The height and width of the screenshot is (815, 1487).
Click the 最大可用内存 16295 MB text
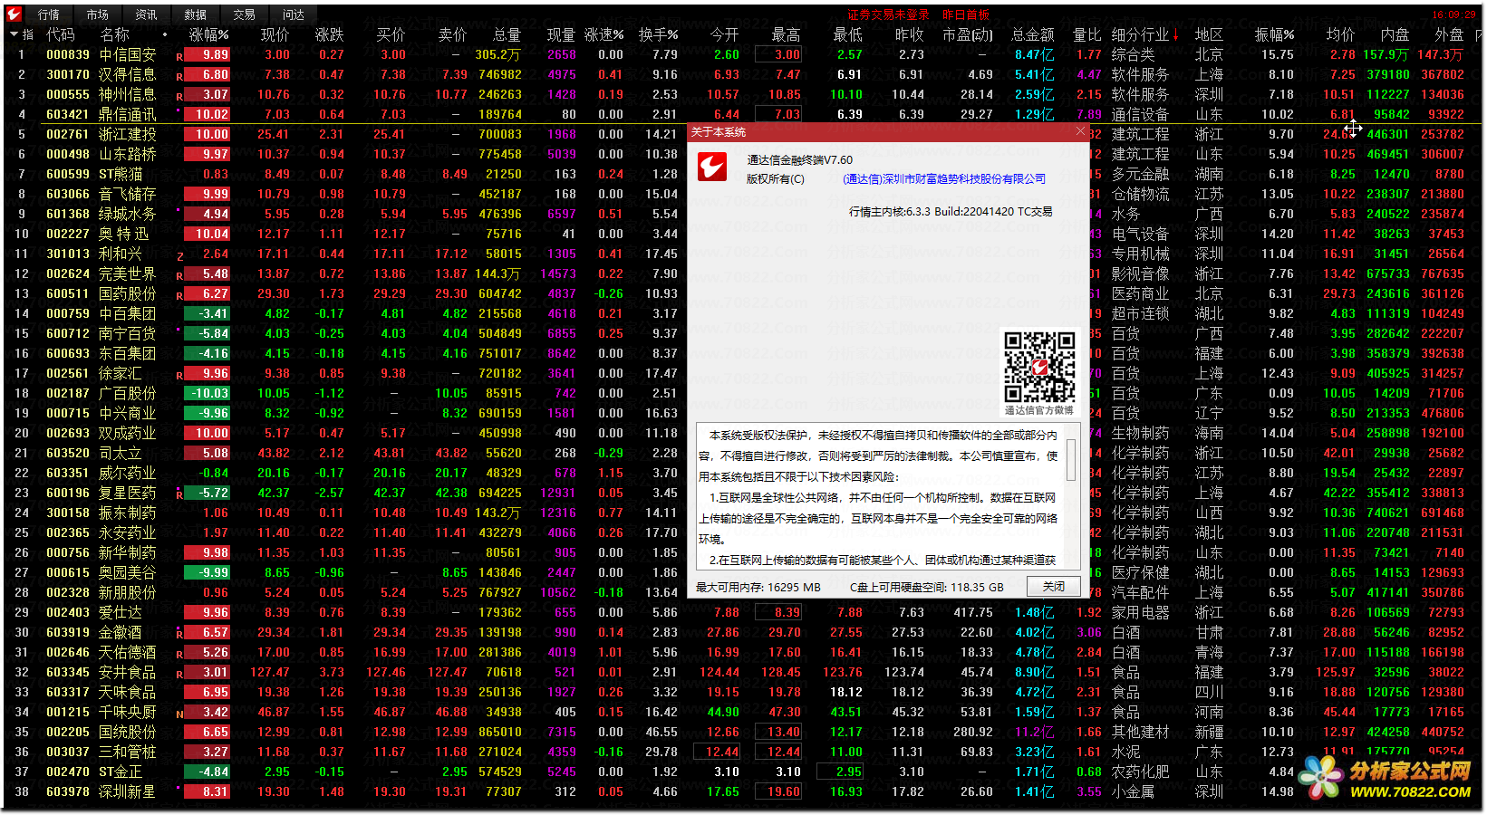(x=758, y=588)
